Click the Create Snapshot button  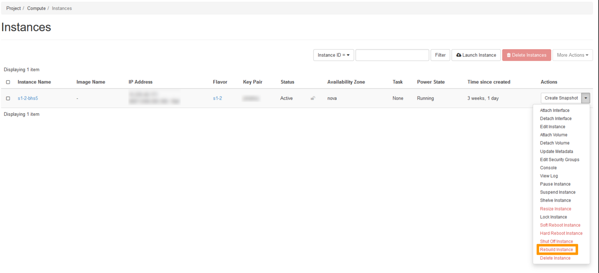tap(561, 98)
